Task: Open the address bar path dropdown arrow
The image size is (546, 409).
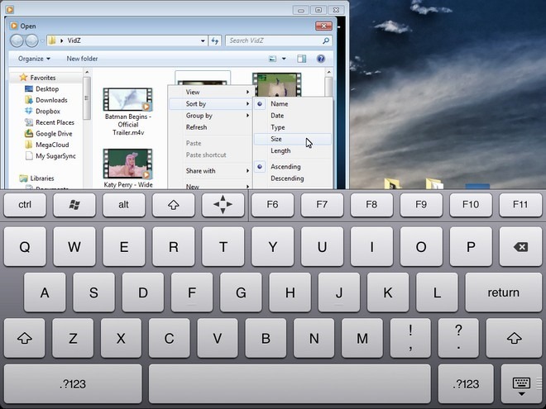Action: [203, 40]
